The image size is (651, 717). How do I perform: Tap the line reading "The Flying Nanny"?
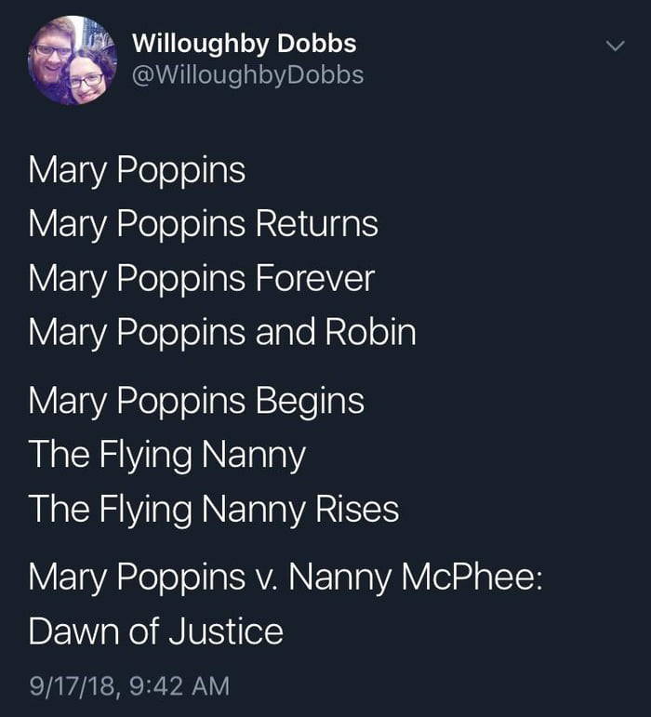click(166, 455)
